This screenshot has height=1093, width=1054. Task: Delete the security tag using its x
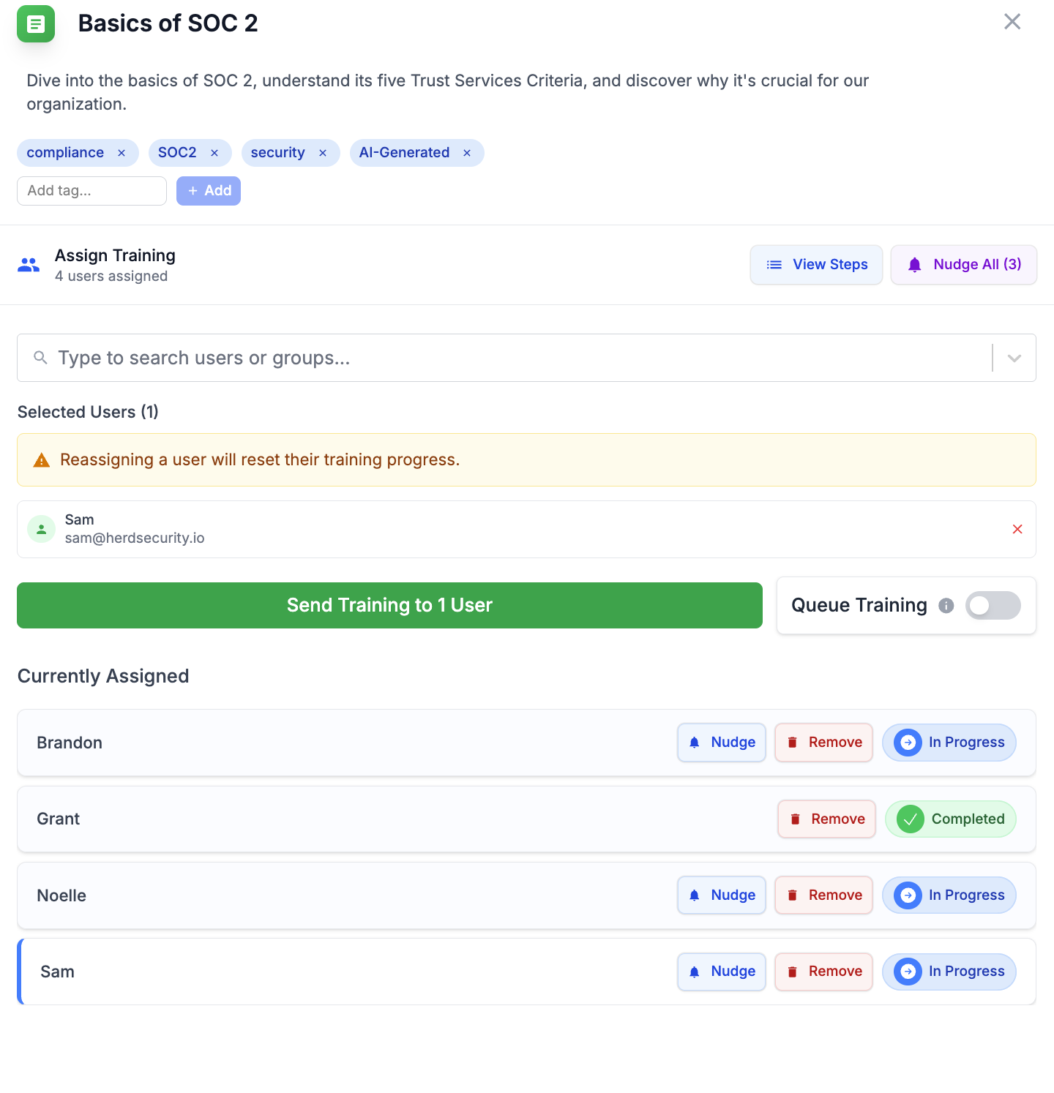pyautogui.click(x=323, y=153)
